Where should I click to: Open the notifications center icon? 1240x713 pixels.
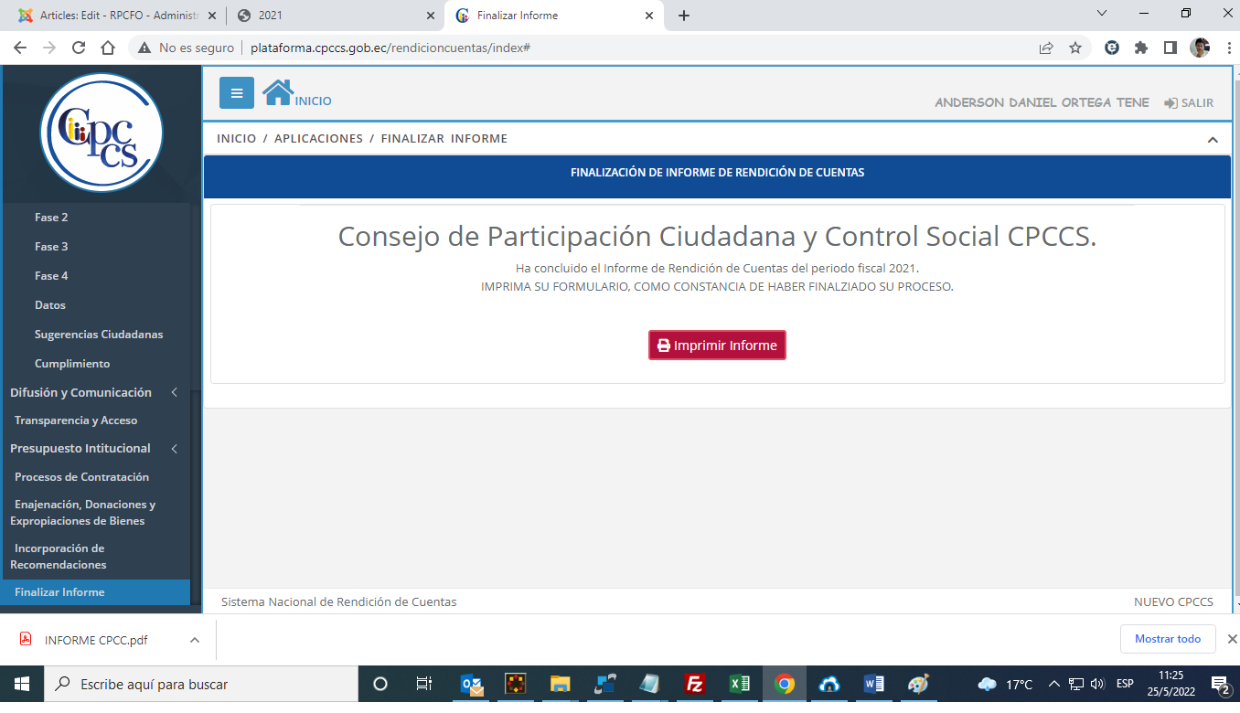pos(1220,684)
